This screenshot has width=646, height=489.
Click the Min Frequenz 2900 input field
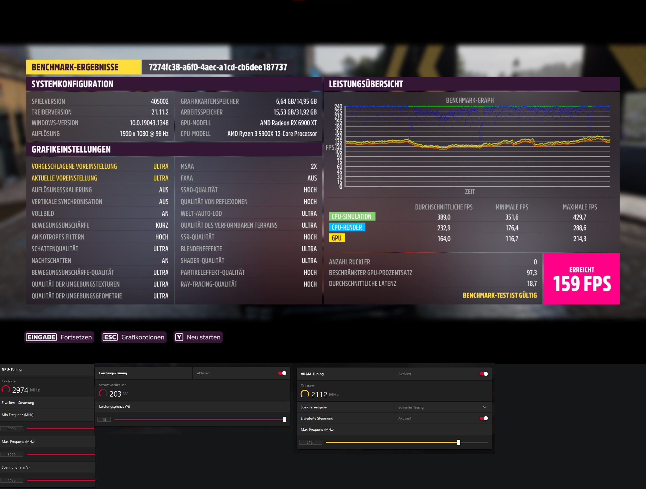click(x=12, y=429)
